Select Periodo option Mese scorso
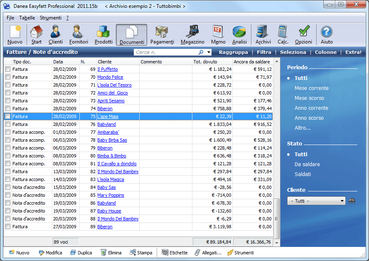 click(309, 98)
